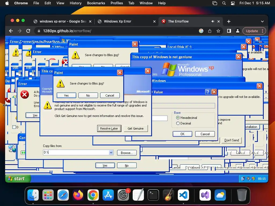Image resolution: width=275 pixels, height=206 pixels.
Task: Bookmark this page with the star
Action: pos(218,31)
